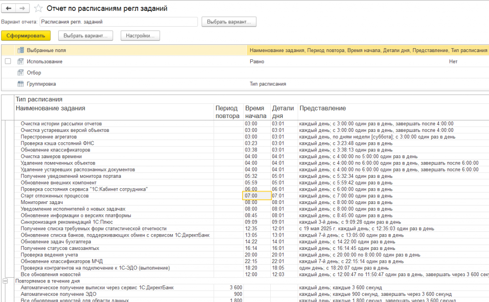Select the row Автоматическое получение ЭДО
The height and width of the screenshot is (302, 489).
[59, 294]
